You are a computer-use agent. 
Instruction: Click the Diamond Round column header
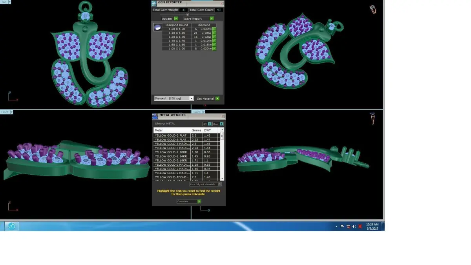pos(177,25)
